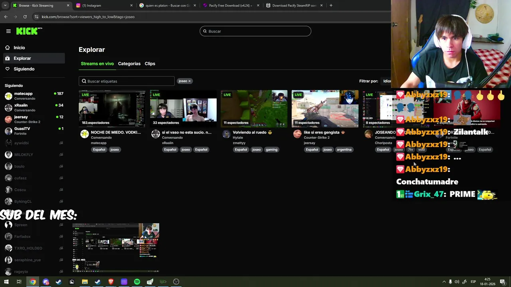511x287 pixels.
Task: Open the Windows Start menu
Action: tap(6, 282)
